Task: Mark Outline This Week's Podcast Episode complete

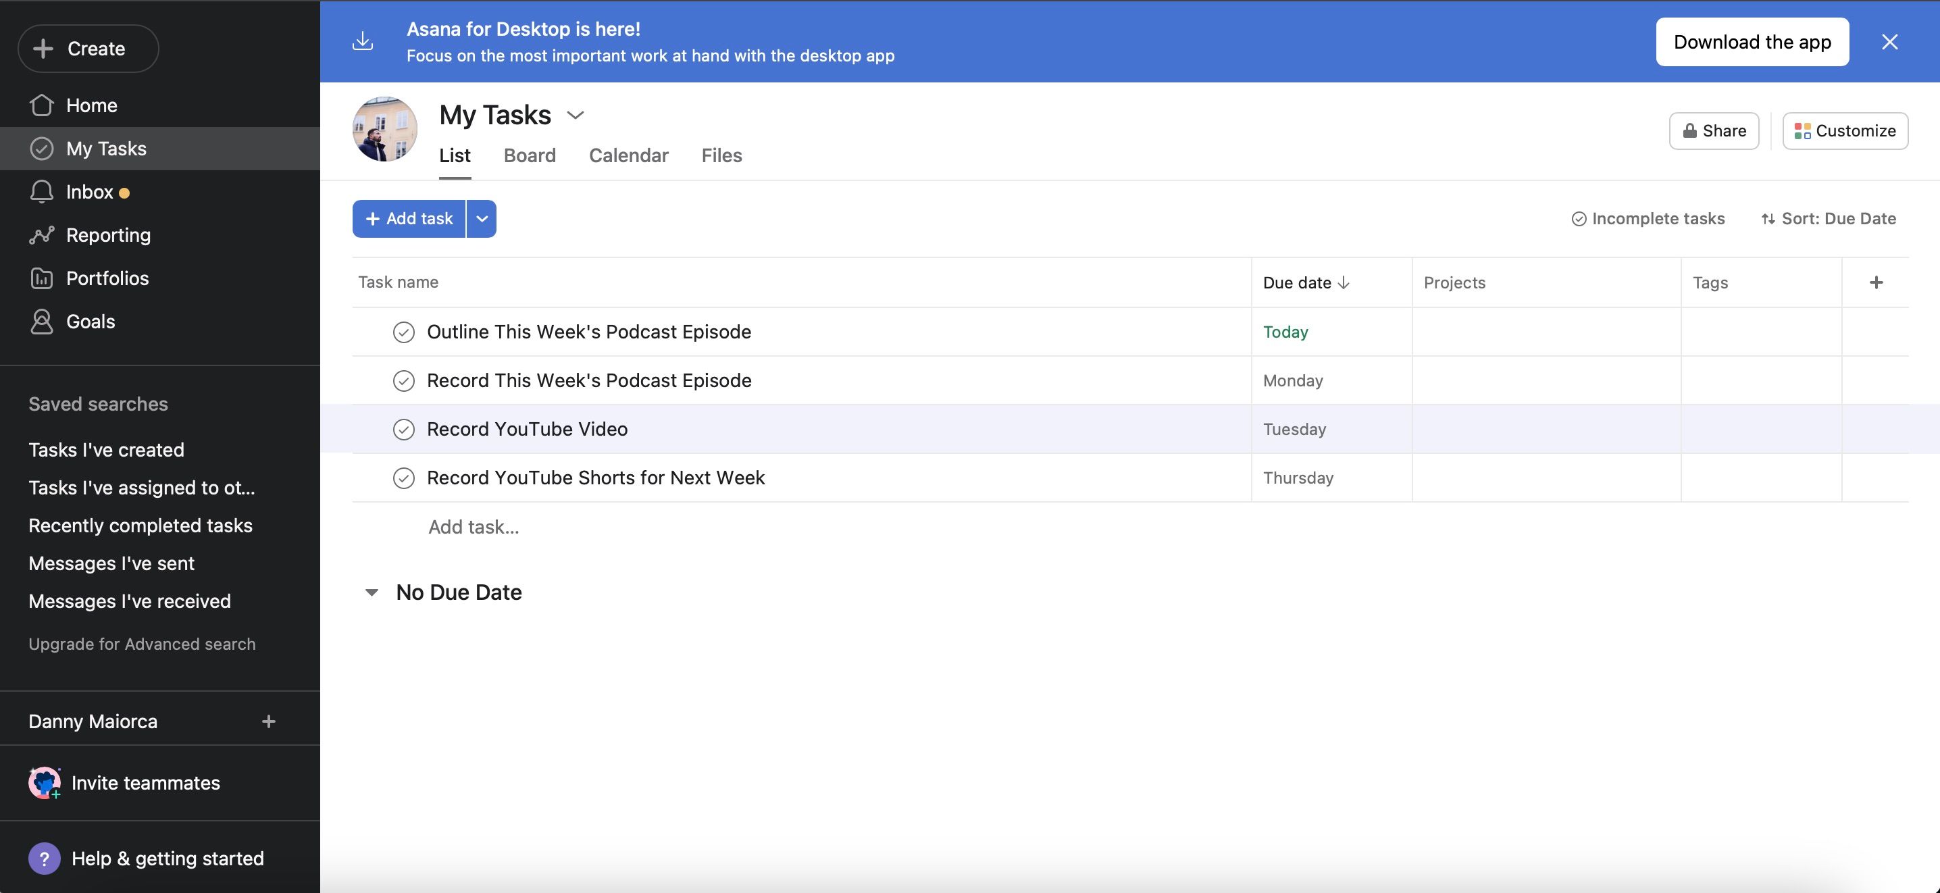Action: (404, 332)
